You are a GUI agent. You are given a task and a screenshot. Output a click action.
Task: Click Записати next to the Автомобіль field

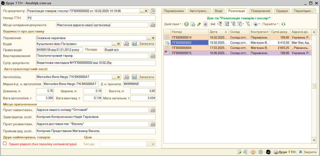click(143, 77)
